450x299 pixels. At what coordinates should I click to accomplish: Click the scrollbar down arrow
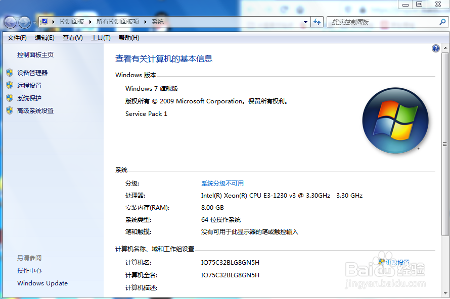[x=445, y=293]
